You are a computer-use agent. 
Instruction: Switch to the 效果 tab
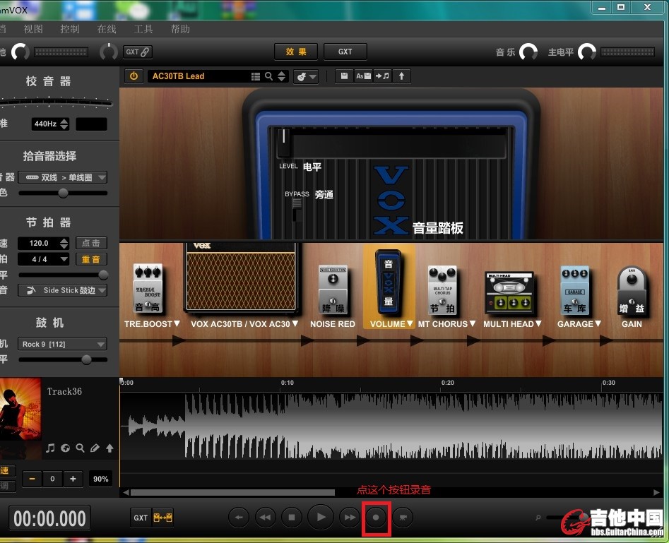click(x=296, y=52)
